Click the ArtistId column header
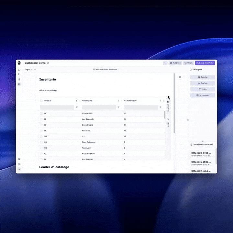Viewport: 233px width, 233px height. 47,101
